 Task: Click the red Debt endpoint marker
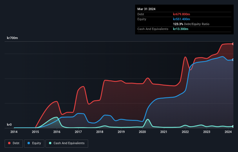[x=233, y=44]
